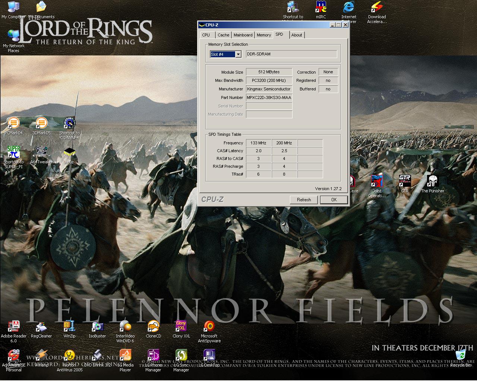Launch cpuz desktop icon
Screen dimensions: 477x381
69,155
